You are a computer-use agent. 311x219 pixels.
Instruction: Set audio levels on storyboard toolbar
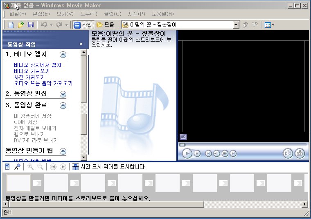point(7,167)
